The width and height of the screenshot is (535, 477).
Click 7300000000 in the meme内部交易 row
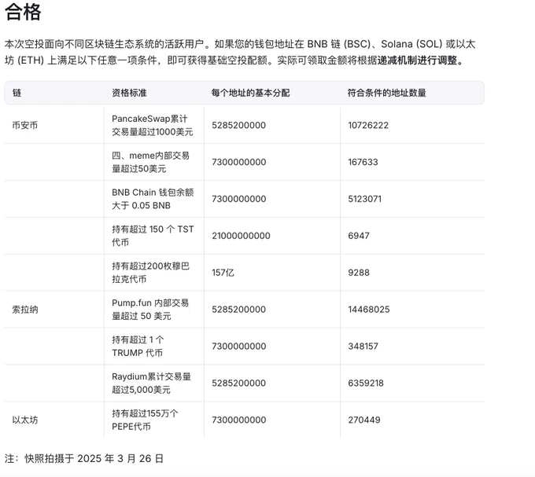(x=239, y=162)
